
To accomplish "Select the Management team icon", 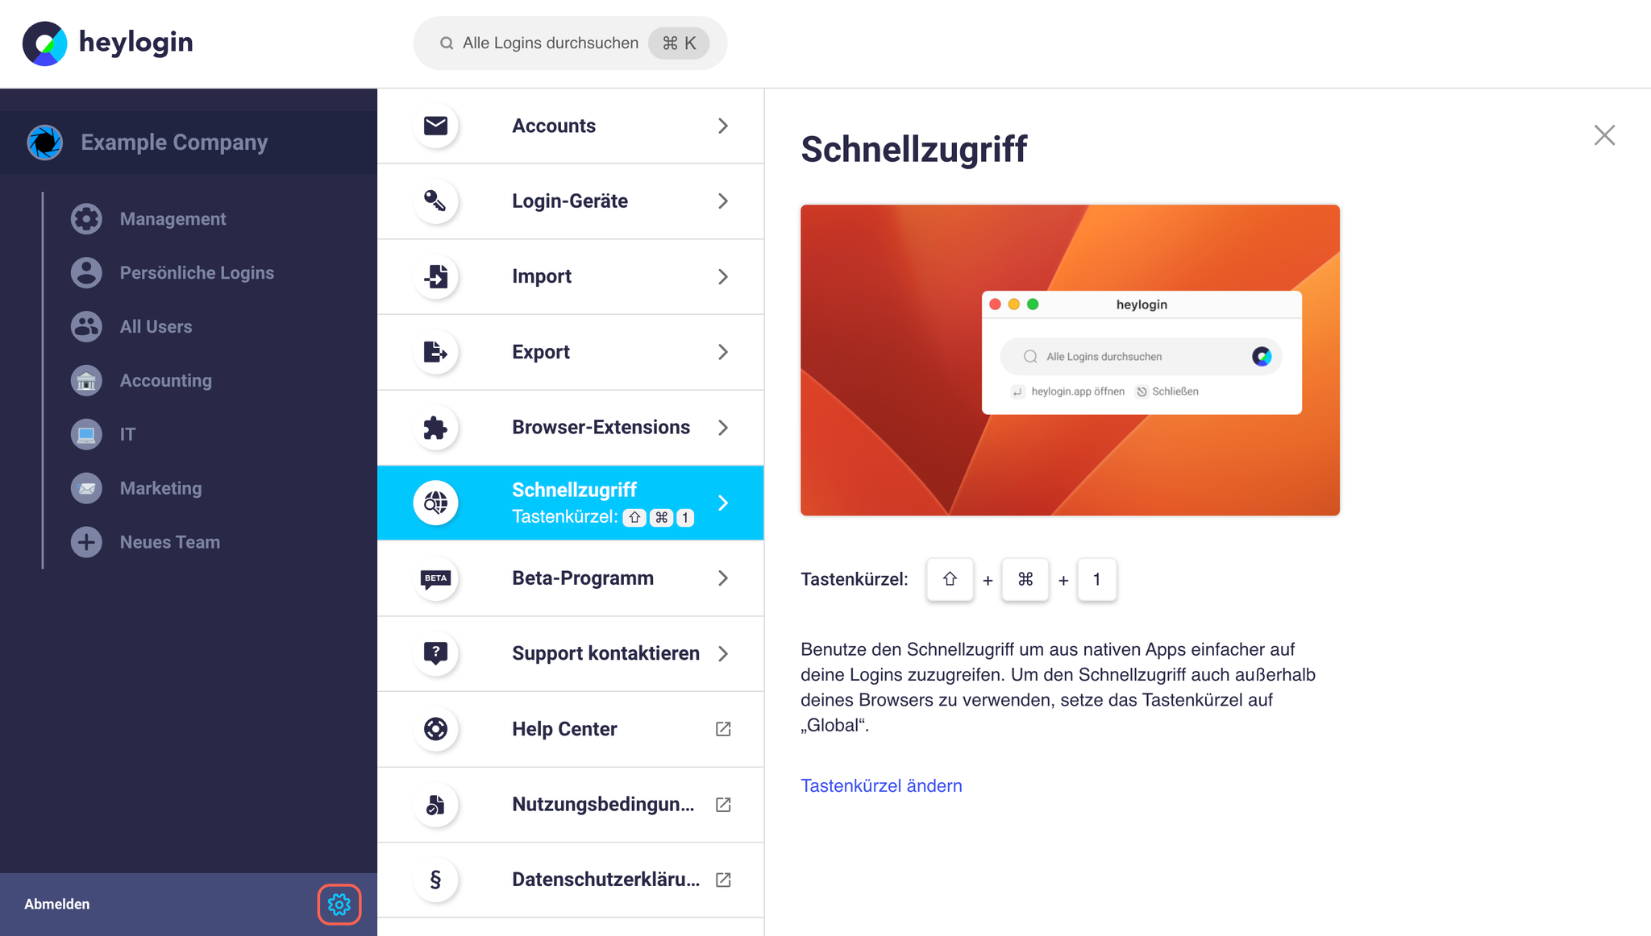I will (86, 219).
